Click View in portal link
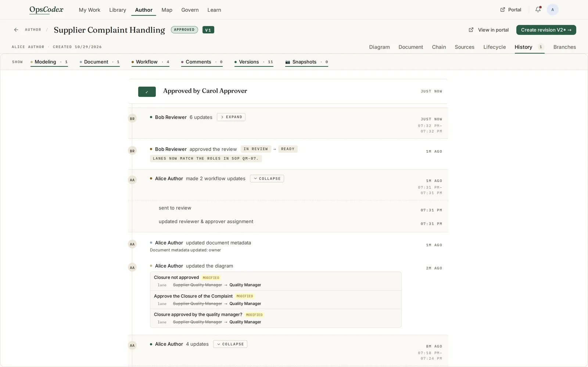Image resolution: width=588 pixels, height=367 pixels. (x=489, y=30)
